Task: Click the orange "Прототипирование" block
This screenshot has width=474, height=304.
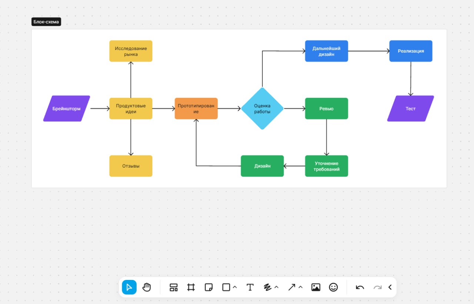Action: coord(196,108)
